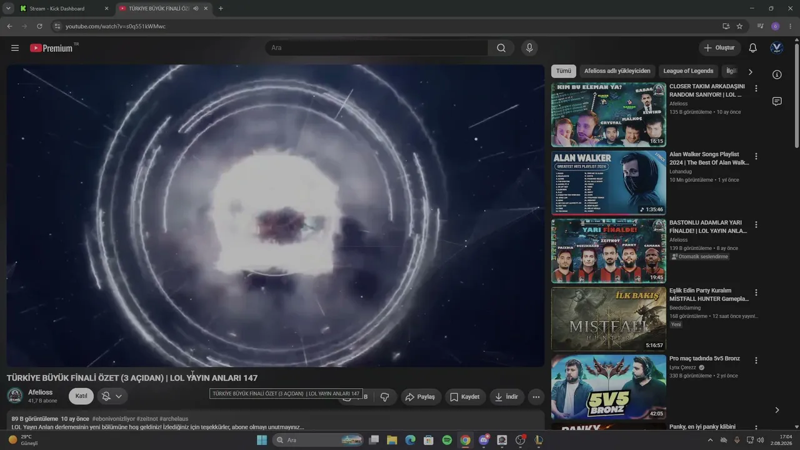Select Afelioss adlı yükleyiciden chip

(x=617, y=71)
